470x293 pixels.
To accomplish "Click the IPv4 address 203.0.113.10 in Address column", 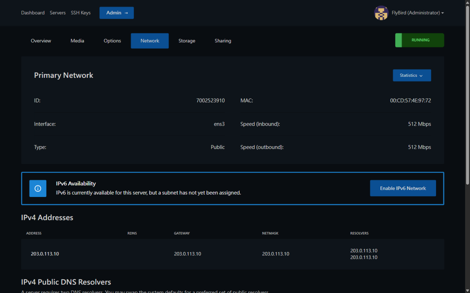I will coord(45,254).
